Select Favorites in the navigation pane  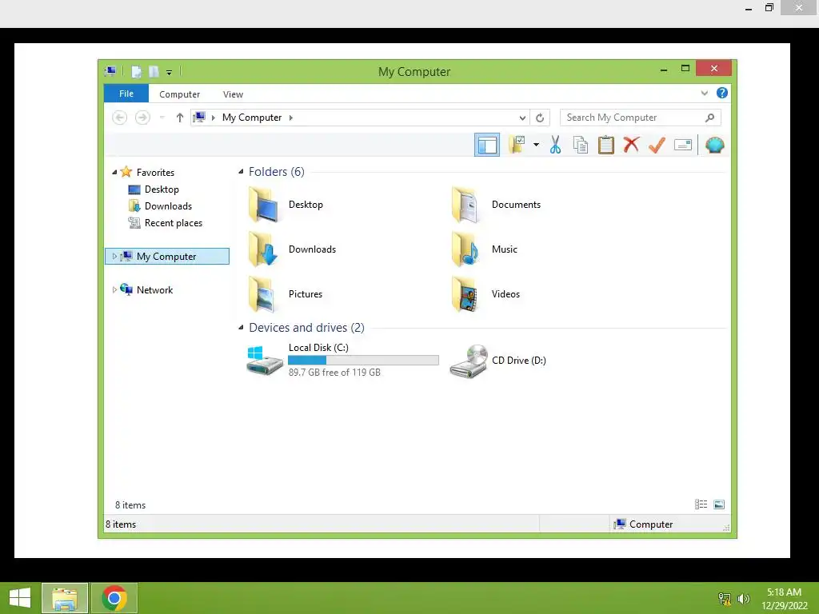(x=155, y=173)
